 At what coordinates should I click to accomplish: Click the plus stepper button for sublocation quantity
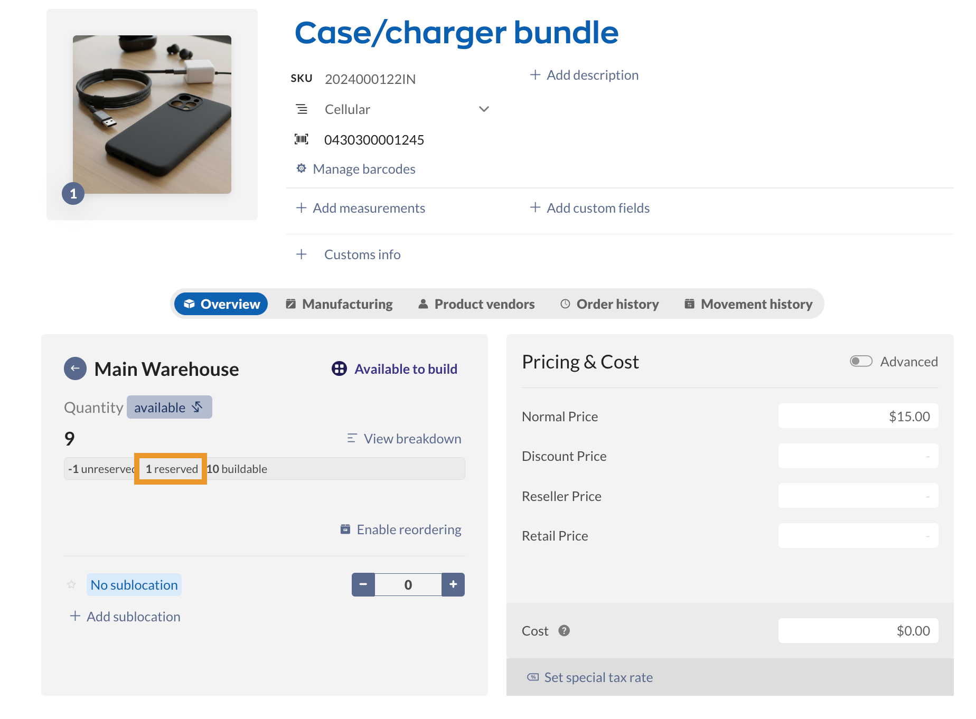(x=453, y=584)
